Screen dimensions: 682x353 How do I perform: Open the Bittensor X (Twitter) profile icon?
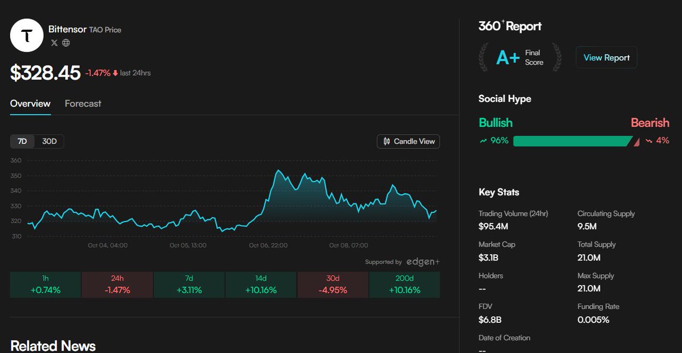click(55, 43)
